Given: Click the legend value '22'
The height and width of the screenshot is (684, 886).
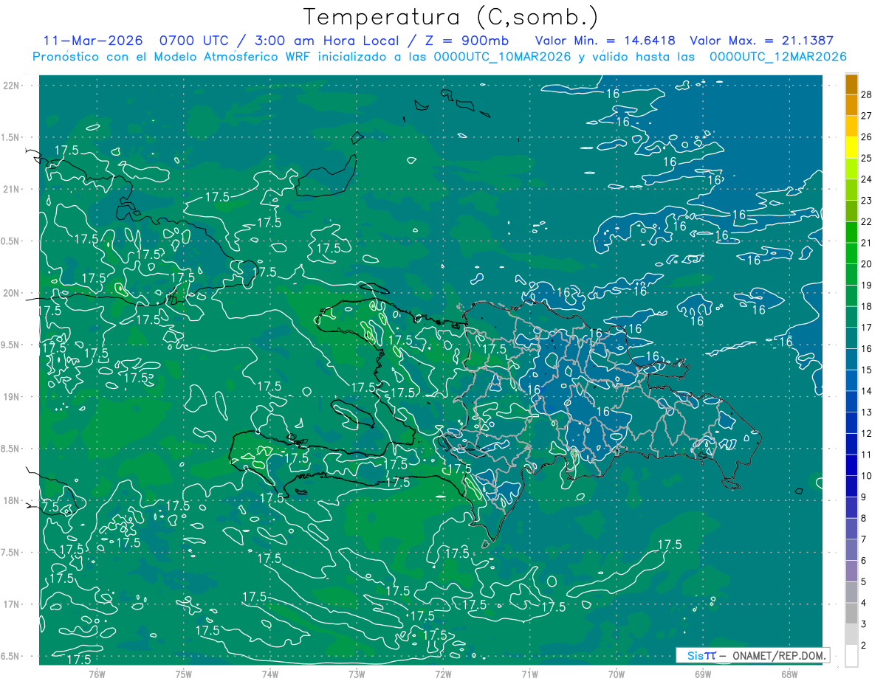Looking at the screenshot, I should (x=867, y=221).
